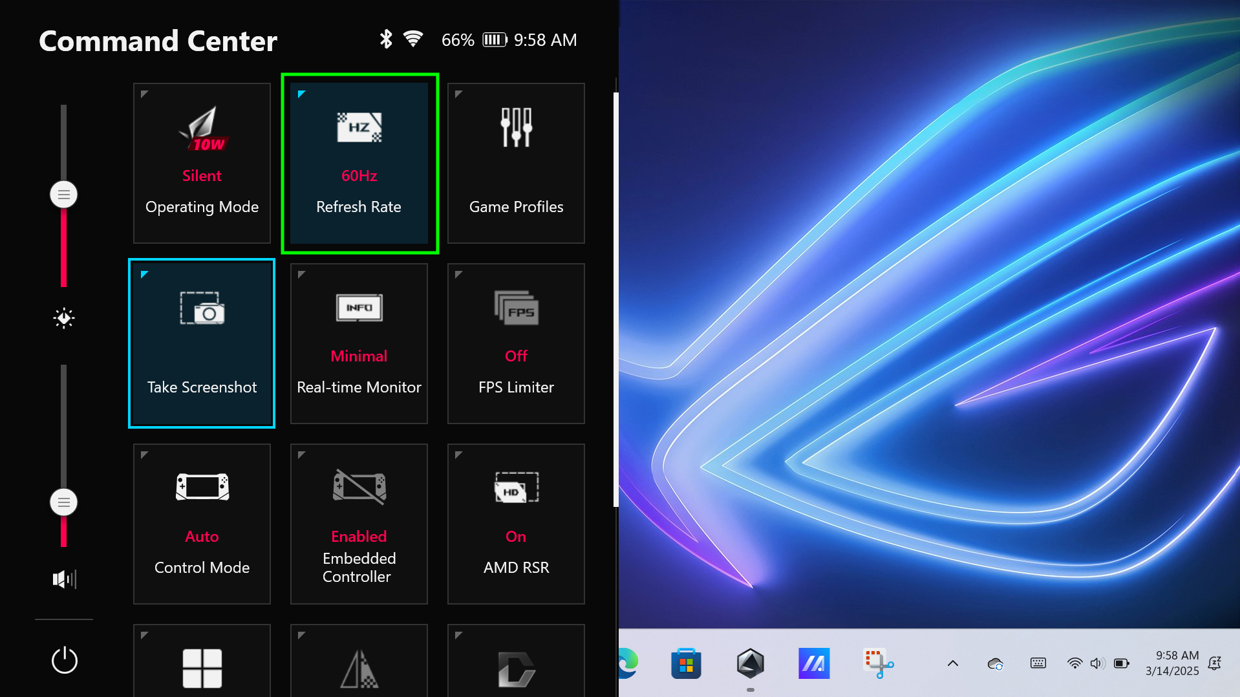The image size is (1240, 697).
Task: Turn off the AMD RSR tile
Action: (x=516, y=524)
